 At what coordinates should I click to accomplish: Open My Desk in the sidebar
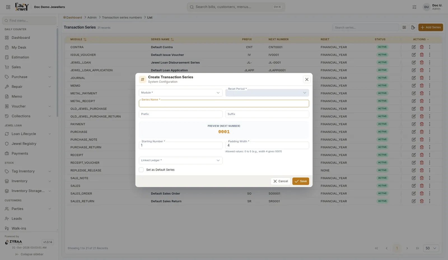28,48
